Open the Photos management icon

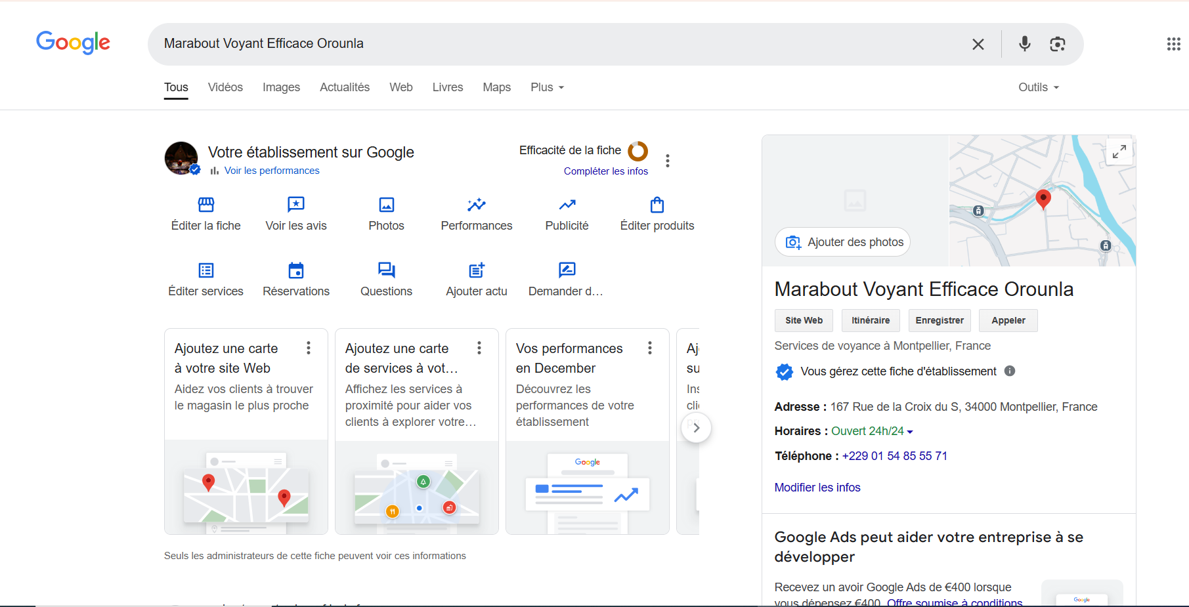[386, 205]
